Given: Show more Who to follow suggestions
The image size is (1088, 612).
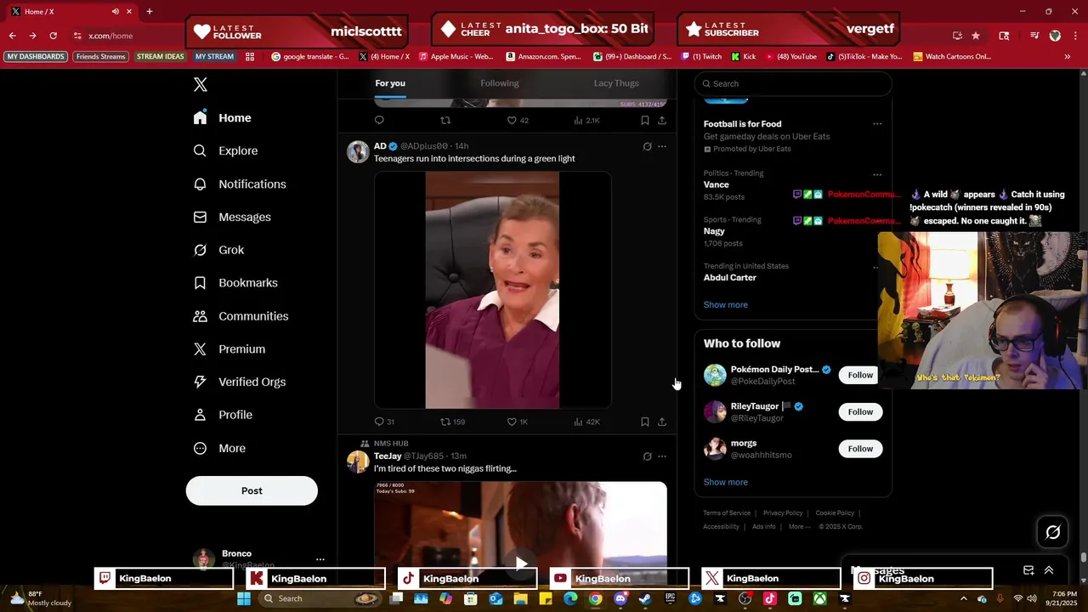Looking at the screenshot, I should tap(726, 482).
